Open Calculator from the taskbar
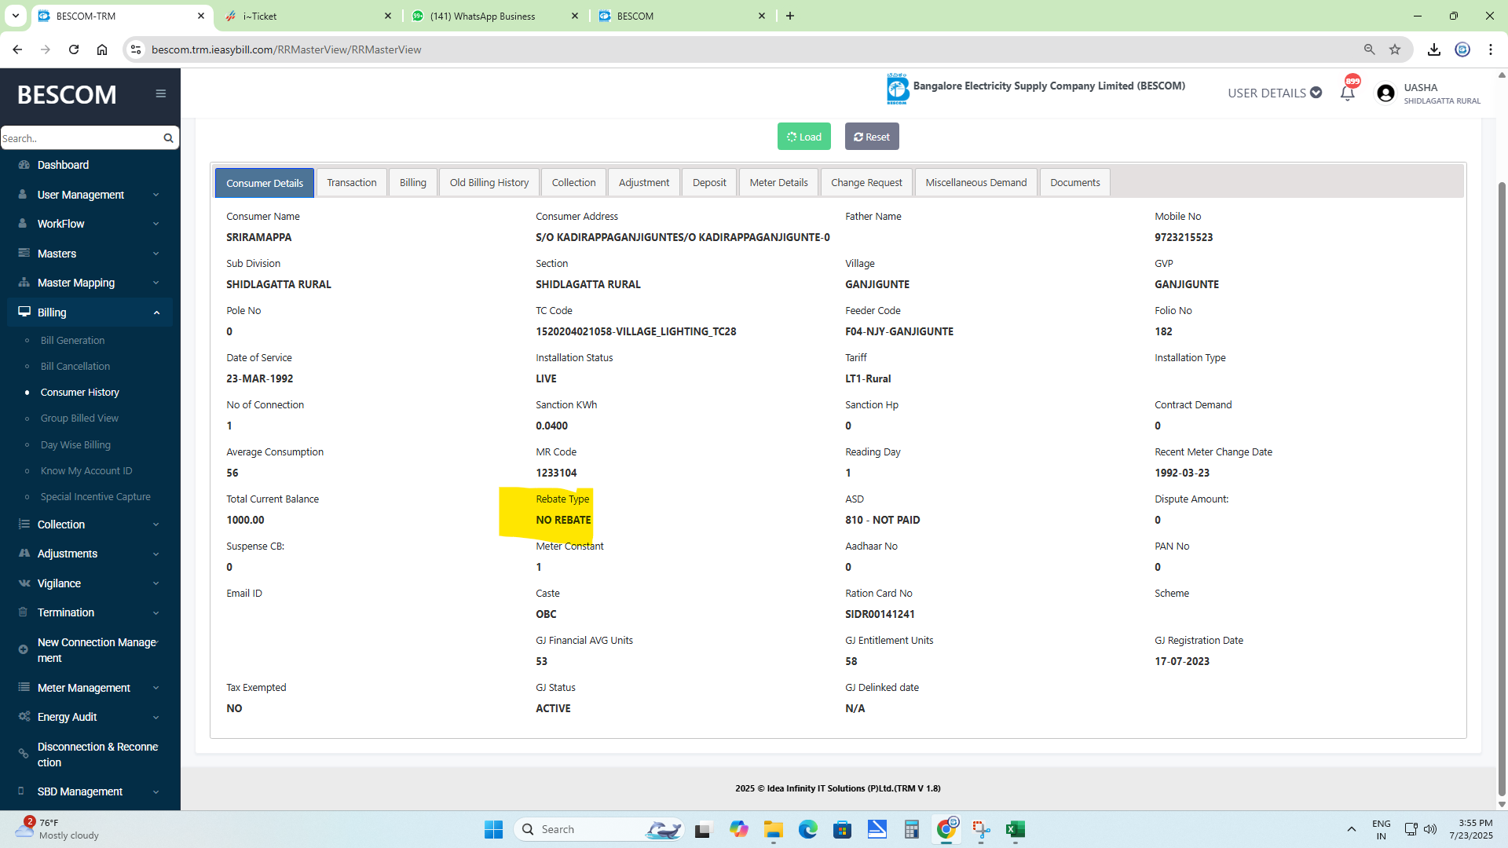The height and width of the screenshot is (848, 1508). [x=911, y=829]
